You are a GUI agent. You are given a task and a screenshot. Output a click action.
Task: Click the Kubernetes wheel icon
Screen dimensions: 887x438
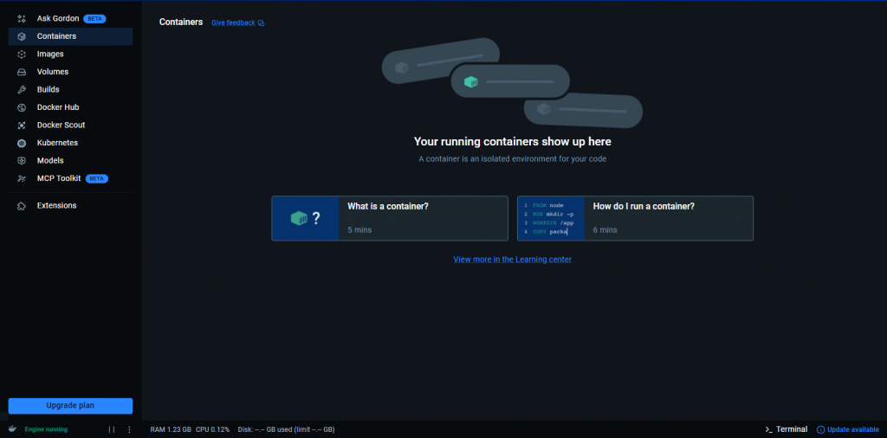pos(22,143)
